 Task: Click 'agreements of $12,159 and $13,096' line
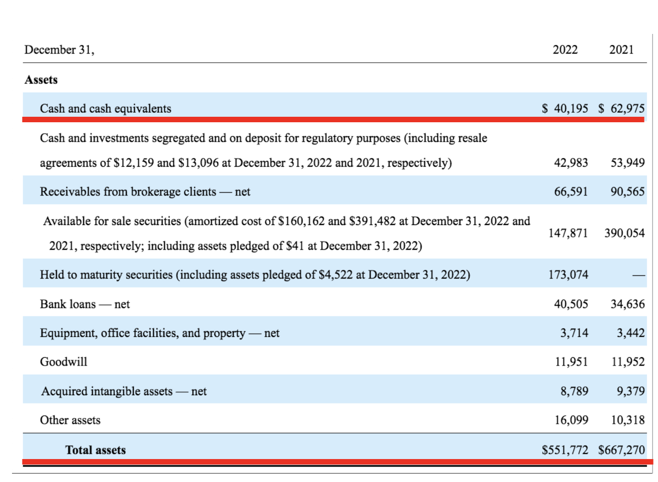tap(246, 163)
